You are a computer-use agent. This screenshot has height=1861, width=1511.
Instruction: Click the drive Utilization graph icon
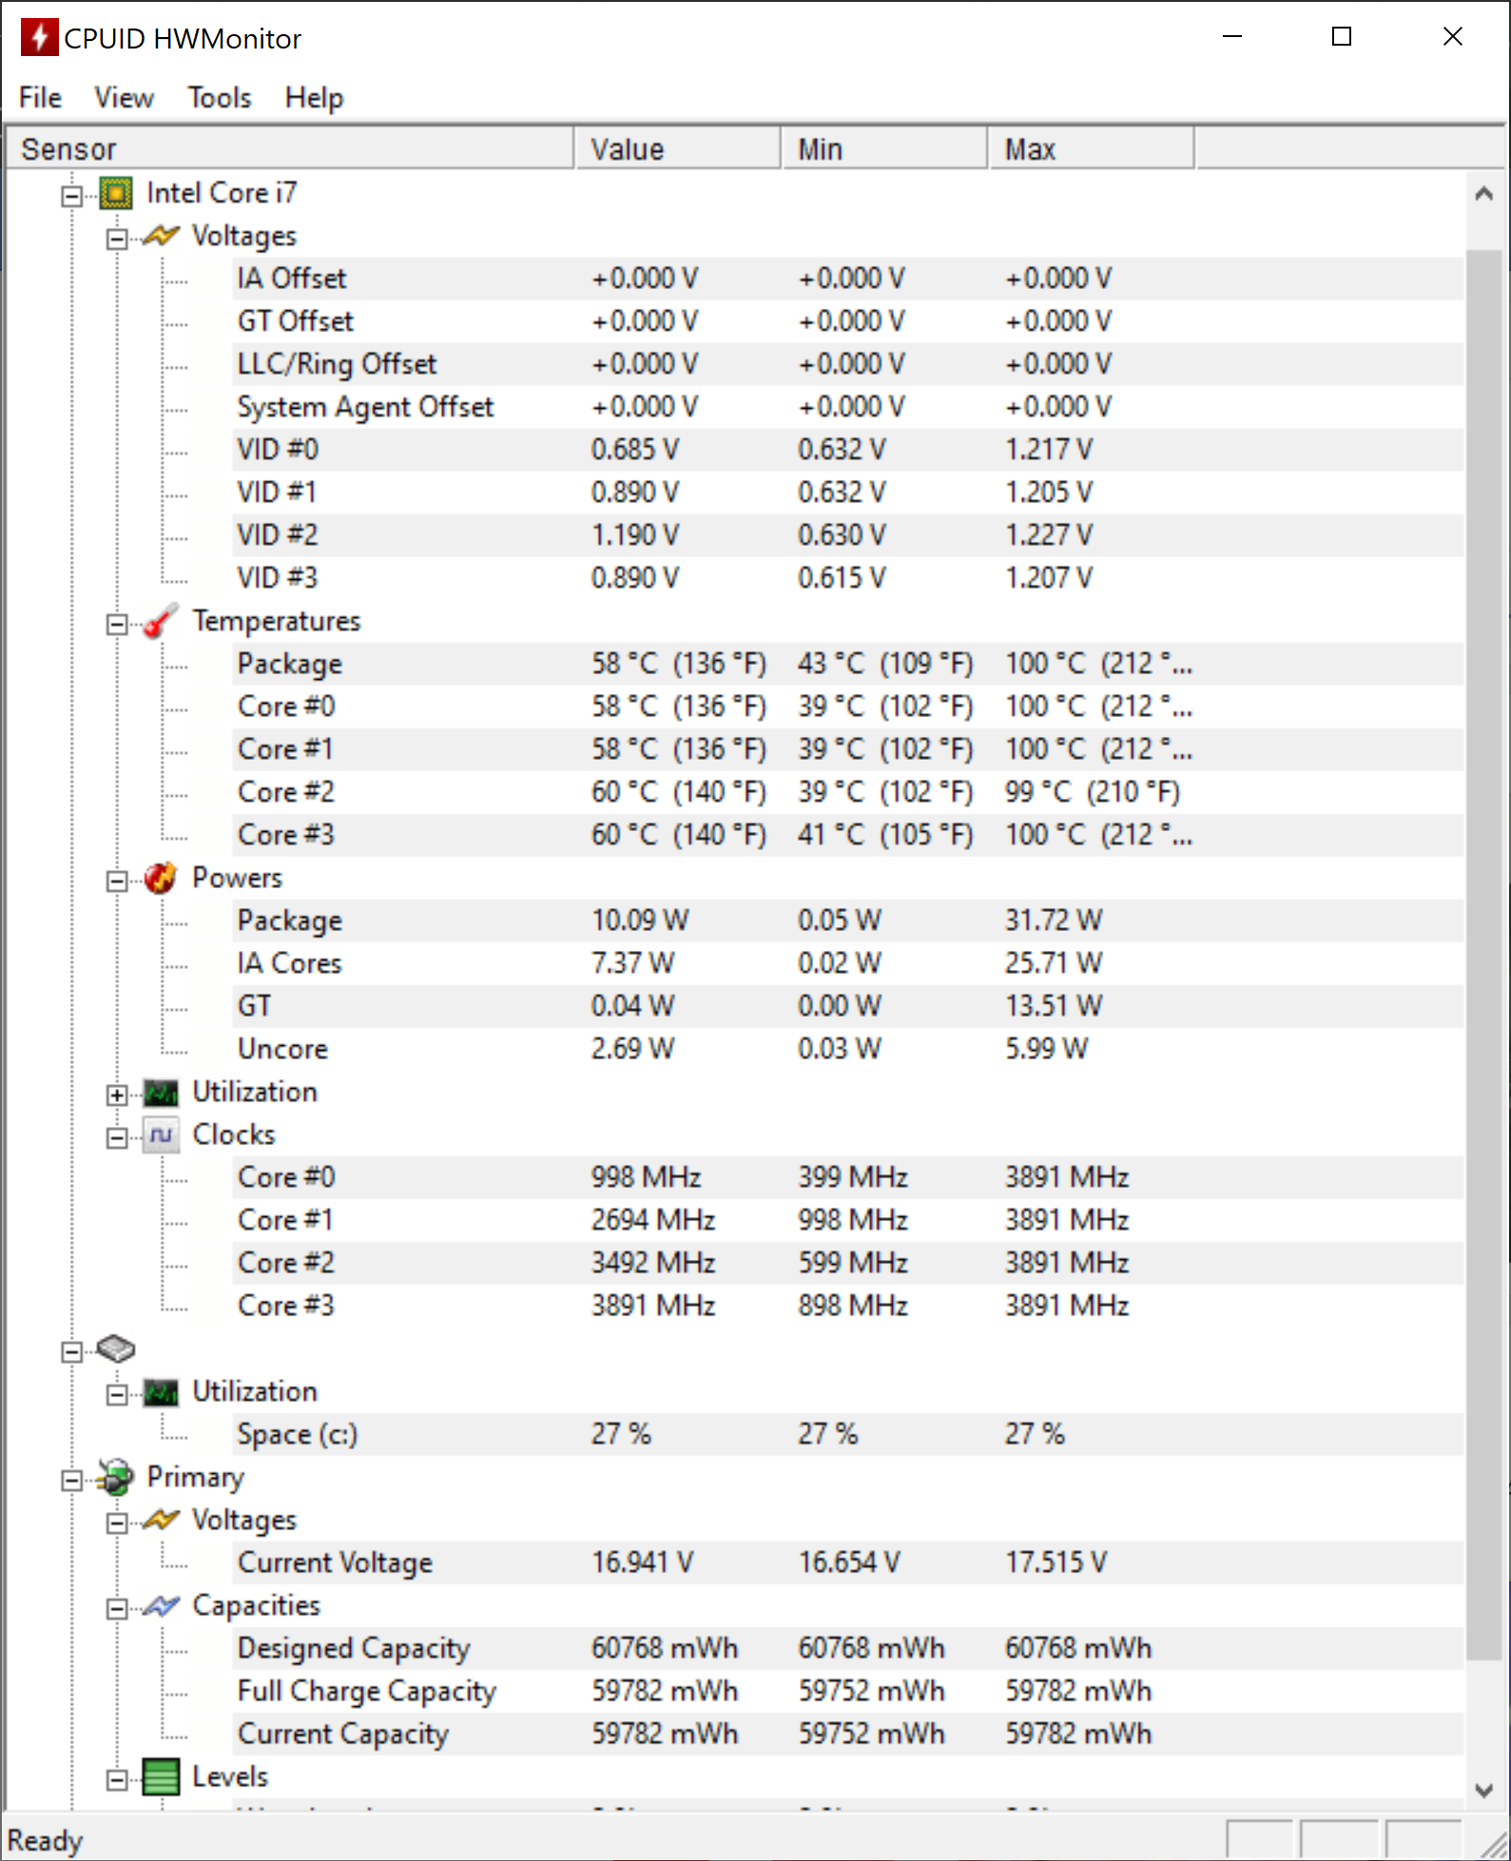161,1392
